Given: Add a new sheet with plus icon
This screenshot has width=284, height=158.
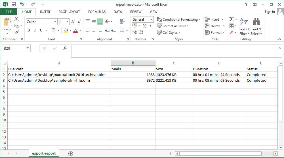Looking at the screenshot, I should click(x=71, y=153).
